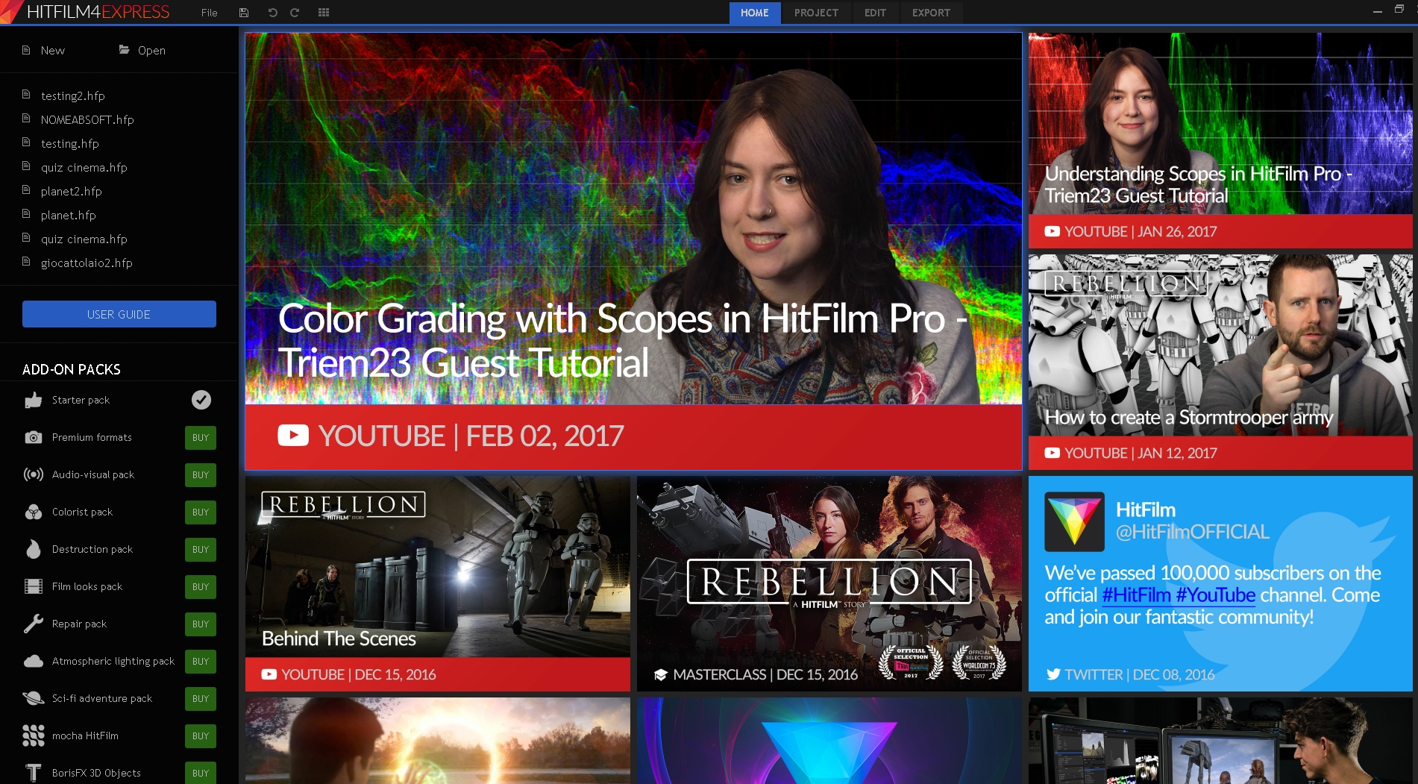Open recent project testing2.hfp

(x=73, y=95)
